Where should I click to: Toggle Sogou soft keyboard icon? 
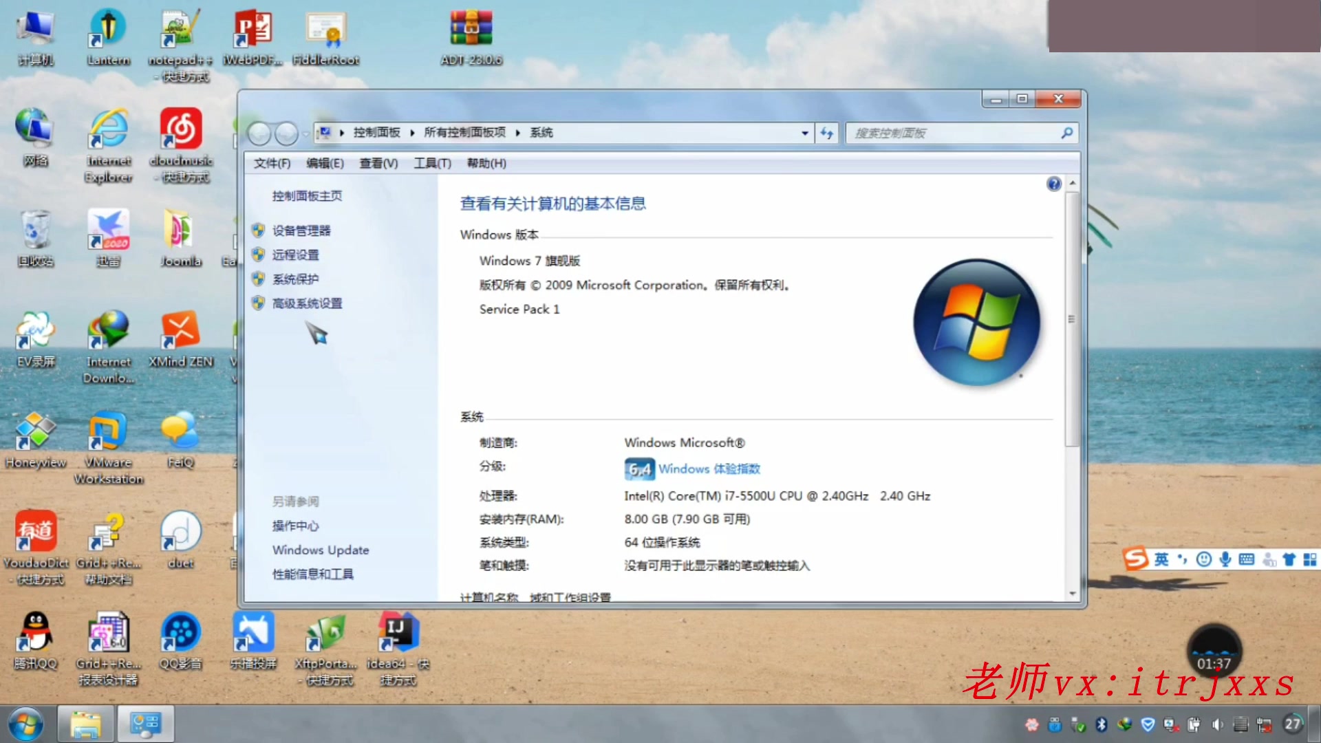(1246, 559)
